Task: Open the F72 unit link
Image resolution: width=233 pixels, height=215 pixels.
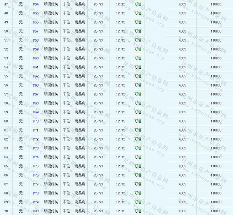Action: click(36, 139)
